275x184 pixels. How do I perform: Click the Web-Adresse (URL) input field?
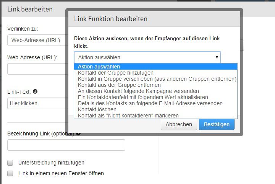[36, 69]
